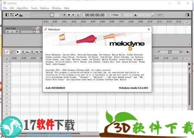Select the note separation tool
This screenshot has height=138, width=194.
(x=41, y=52)
